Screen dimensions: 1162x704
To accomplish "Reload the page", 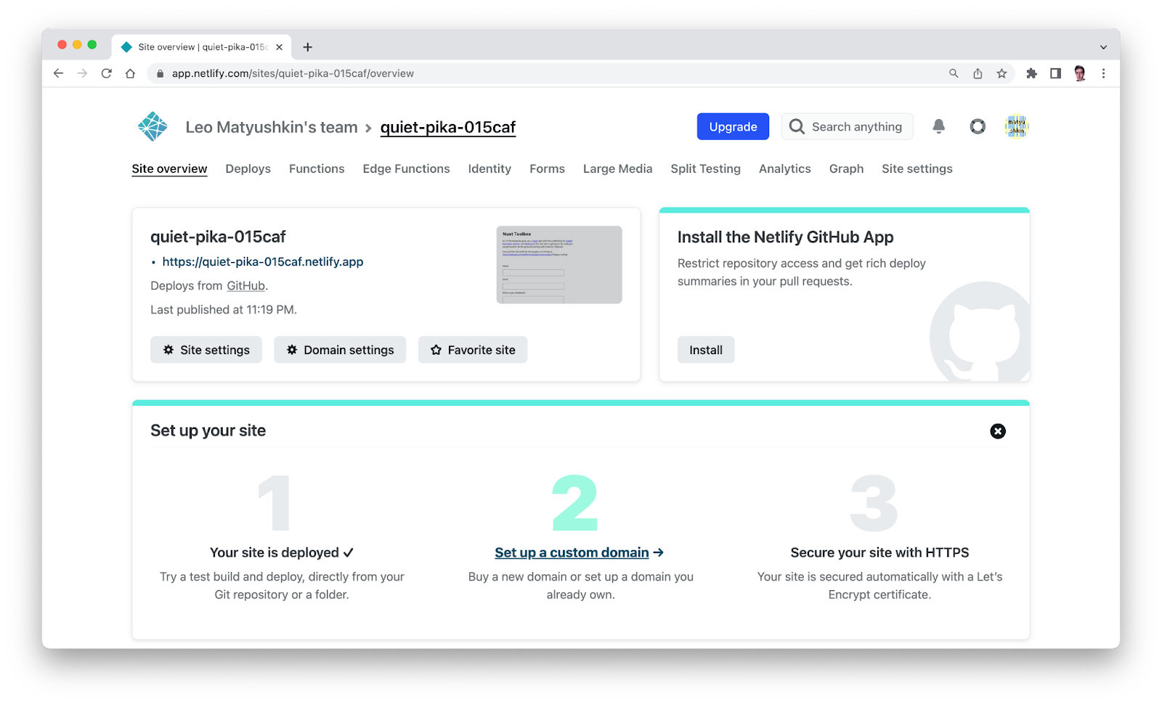I will click(x=106, y=73).
